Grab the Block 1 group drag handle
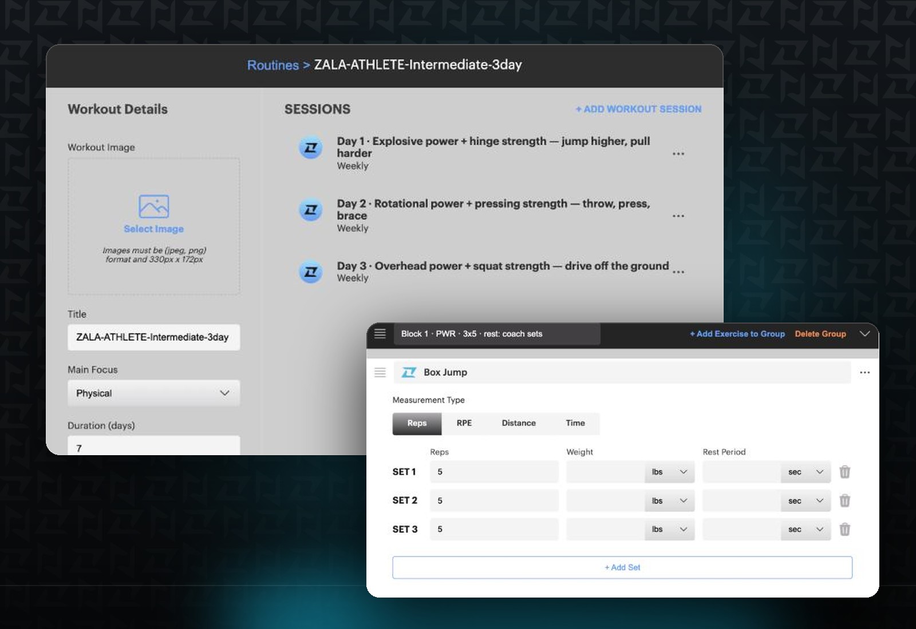The image size is (916, 629). [x=380, y=333]
